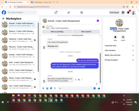
Task: Open more options for Deenah's message
Action: pos(82,80)
